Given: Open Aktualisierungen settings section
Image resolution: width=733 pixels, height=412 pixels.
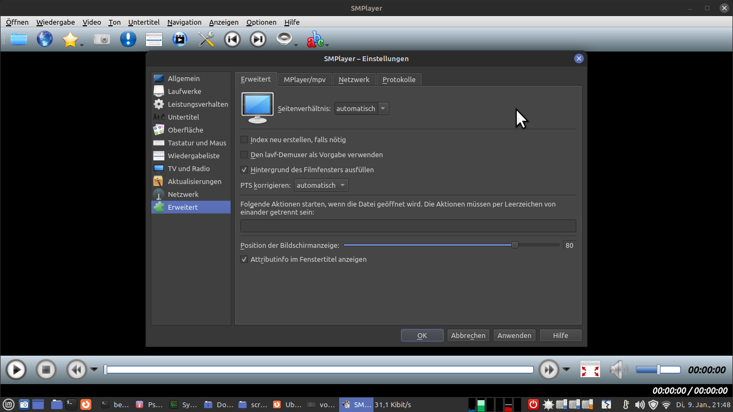Looking at the screenshot, I should coord(191,181).
